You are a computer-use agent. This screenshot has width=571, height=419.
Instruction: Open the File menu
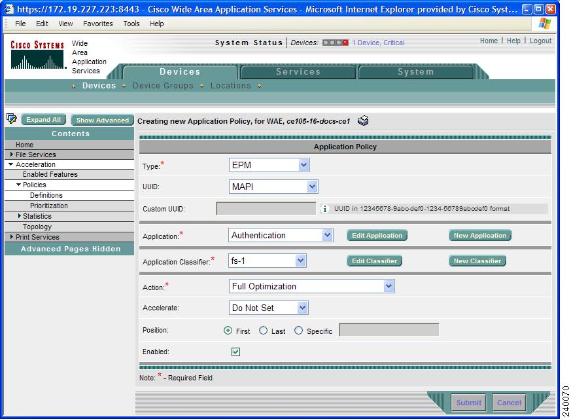tap(20, 24)
